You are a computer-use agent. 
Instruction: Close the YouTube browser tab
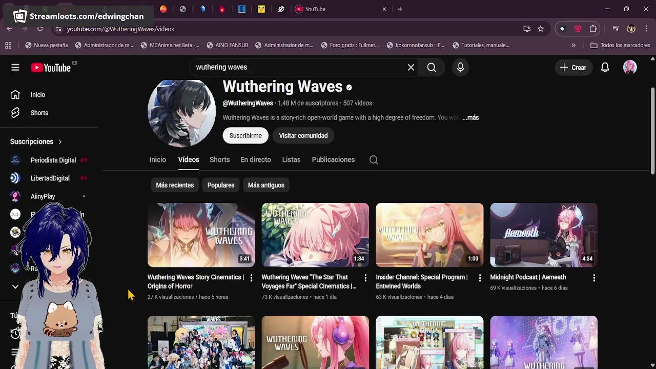pyautogui.click(x=384, y=9)
